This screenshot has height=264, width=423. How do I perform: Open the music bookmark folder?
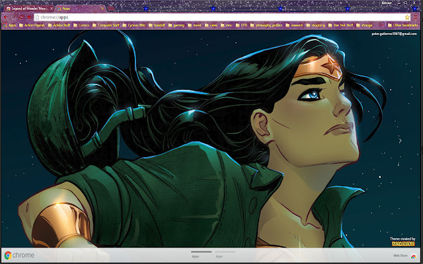[195, 25]
